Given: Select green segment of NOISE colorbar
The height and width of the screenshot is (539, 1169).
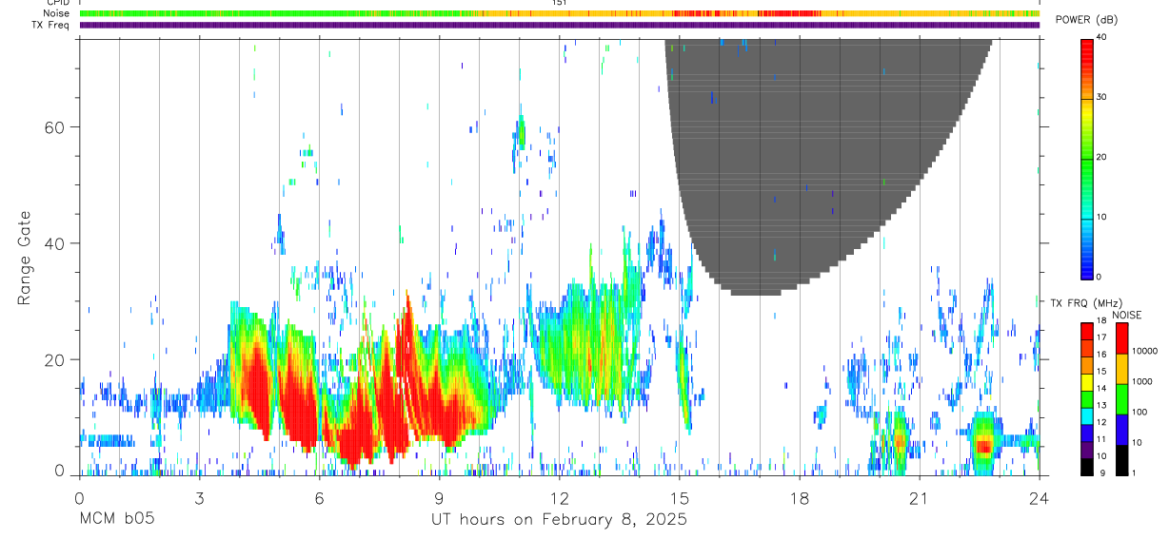Looking at the screenshot, I should 1122,398.
